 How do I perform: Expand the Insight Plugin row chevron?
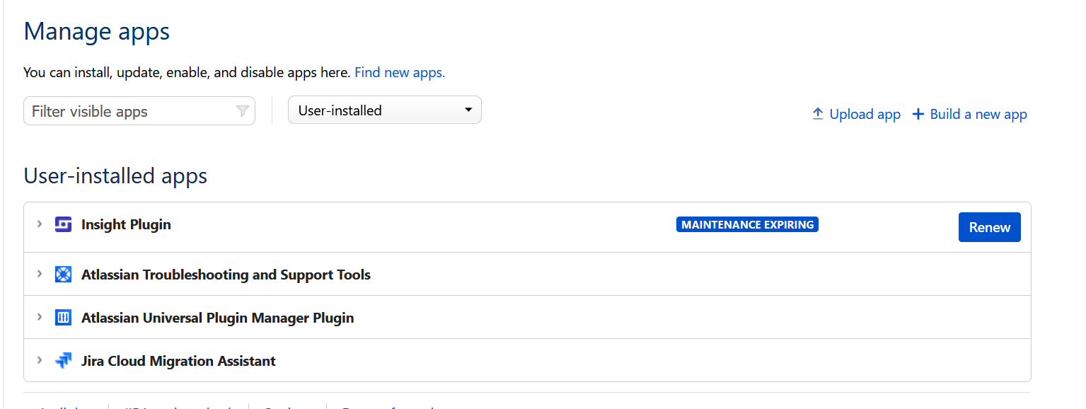point(40,224)
